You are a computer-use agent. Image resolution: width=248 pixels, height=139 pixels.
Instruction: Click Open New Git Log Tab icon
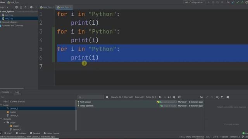(179, 97)
